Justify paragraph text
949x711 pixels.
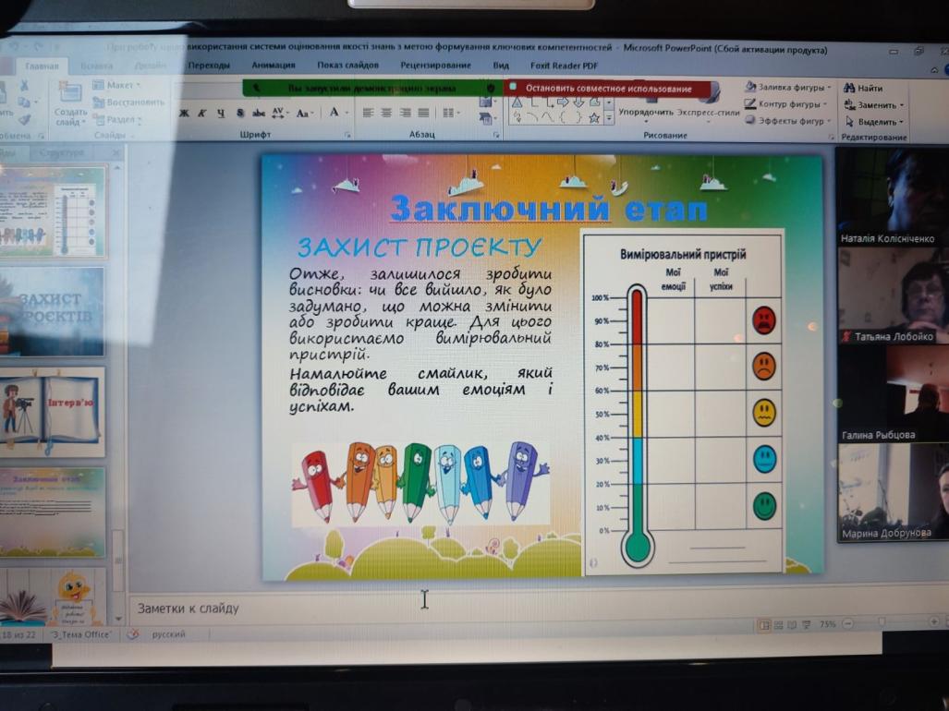[x=423, y=113]
